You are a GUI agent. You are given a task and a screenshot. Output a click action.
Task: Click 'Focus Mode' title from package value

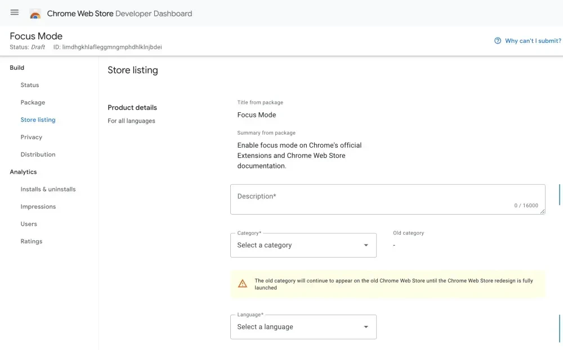pyautogui.click(x=257, y=115)
